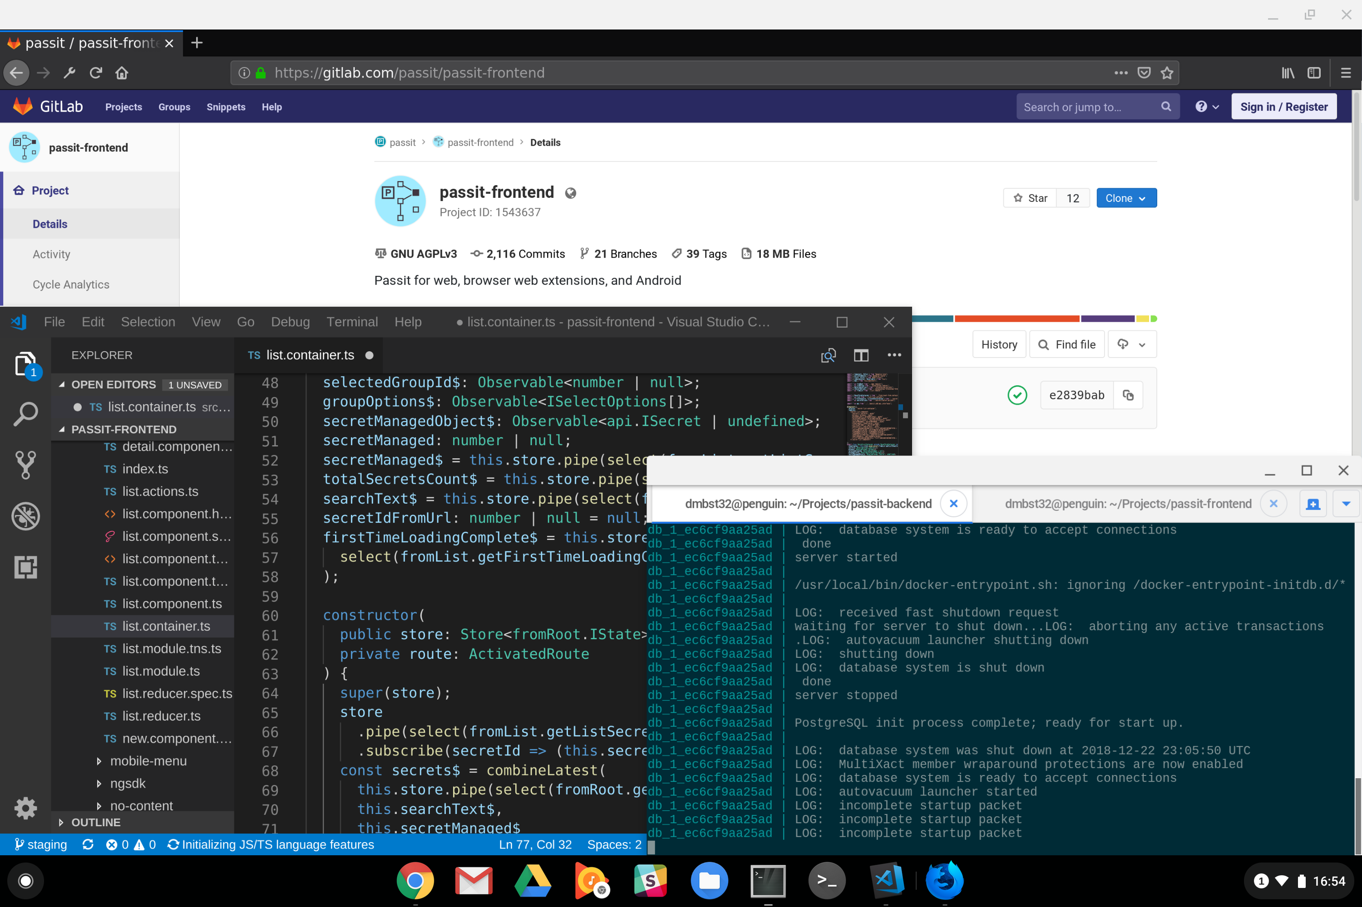Open Firefox hamburger menu

(1346, 73)
